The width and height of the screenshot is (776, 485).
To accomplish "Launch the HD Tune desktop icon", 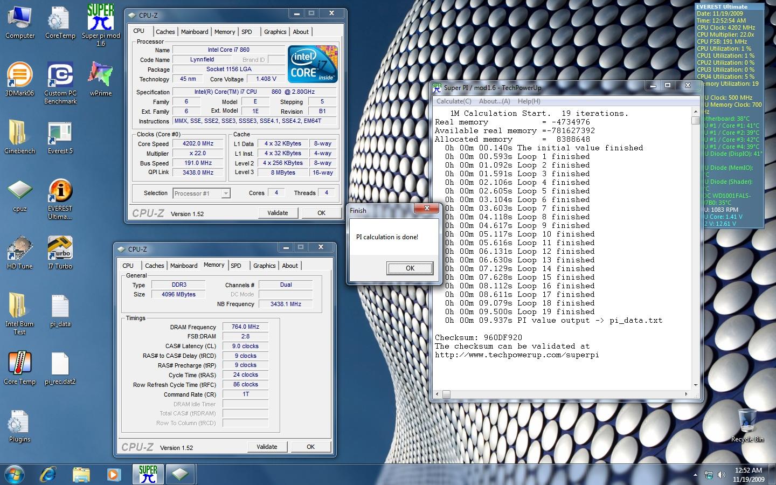I will pyautogui.click(x=19, y=253).
